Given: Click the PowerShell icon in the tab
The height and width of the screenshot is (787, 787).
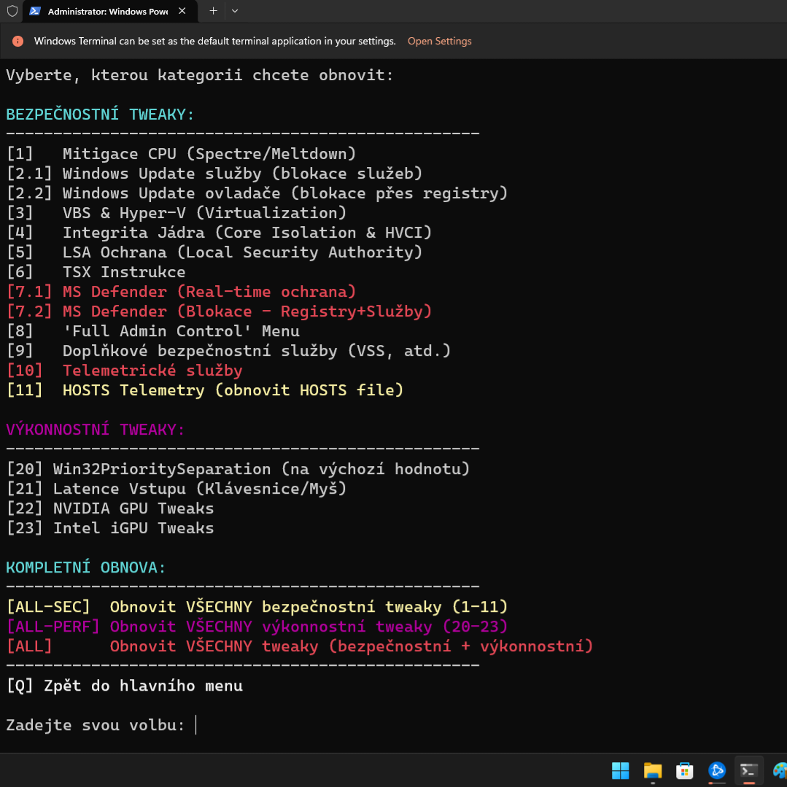Looking at the screenshot, I should click(x=35, y=12).
